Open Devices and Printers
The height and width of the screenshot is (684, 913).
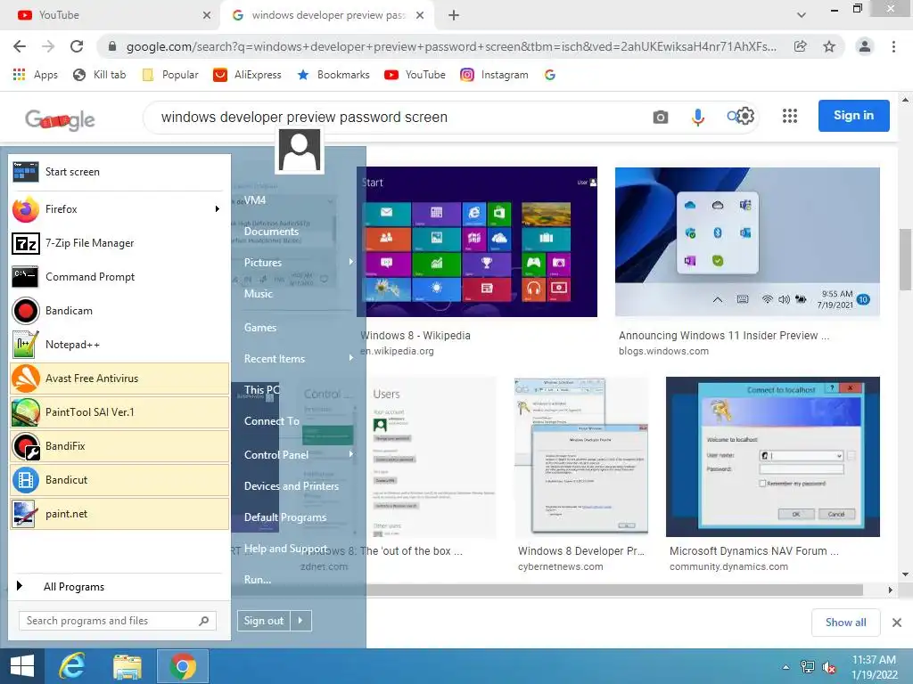[x=292, y=486]
